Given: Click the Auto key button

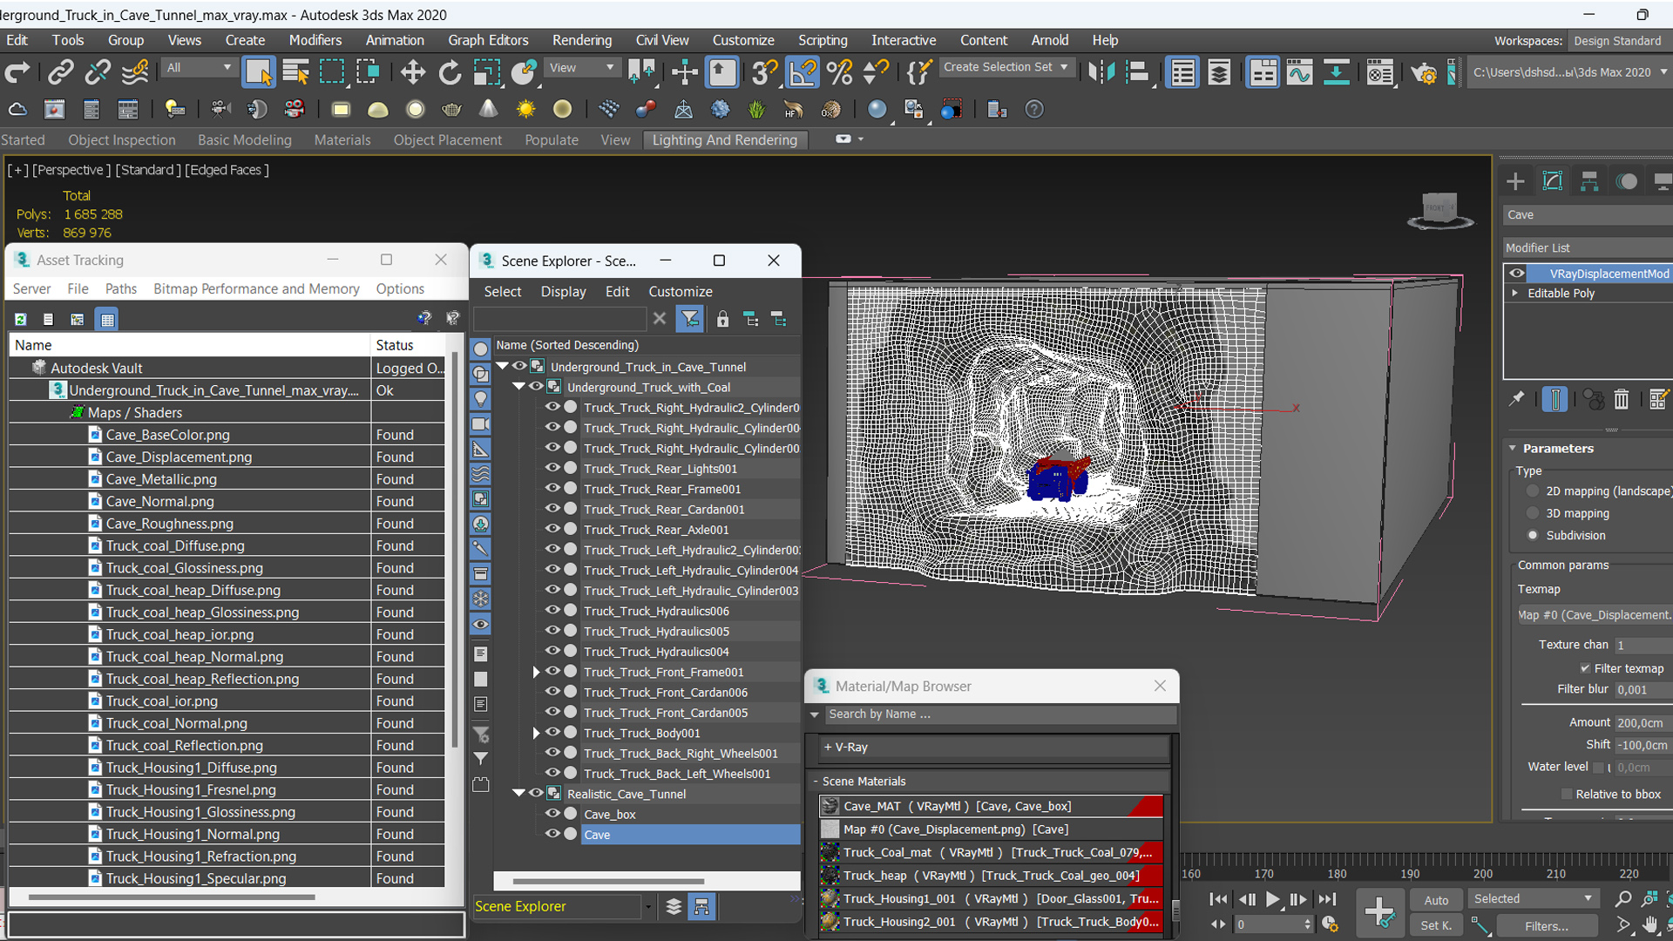Looking at the screenshot, I should tap(1435, 900).
